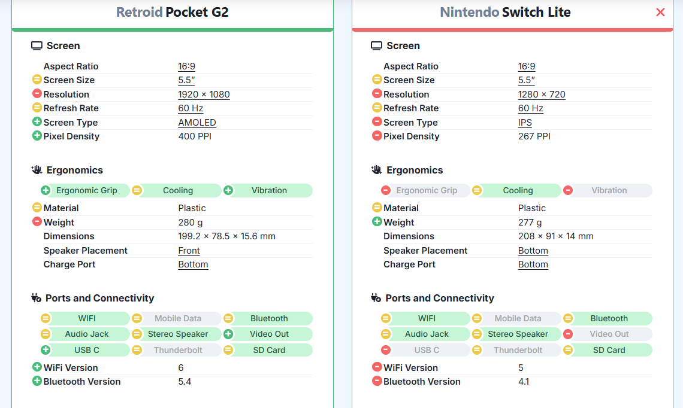
Task: Click the Retroid Video Out feature badge
Action: 268,334
